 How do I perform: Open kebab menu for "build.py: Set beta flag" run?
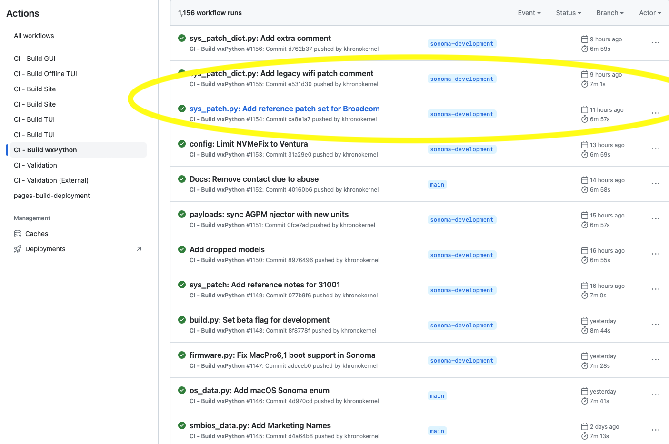(656, 325)
